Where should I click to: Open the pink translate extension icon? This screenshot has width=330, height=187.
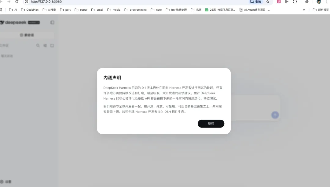coord(279,2)
